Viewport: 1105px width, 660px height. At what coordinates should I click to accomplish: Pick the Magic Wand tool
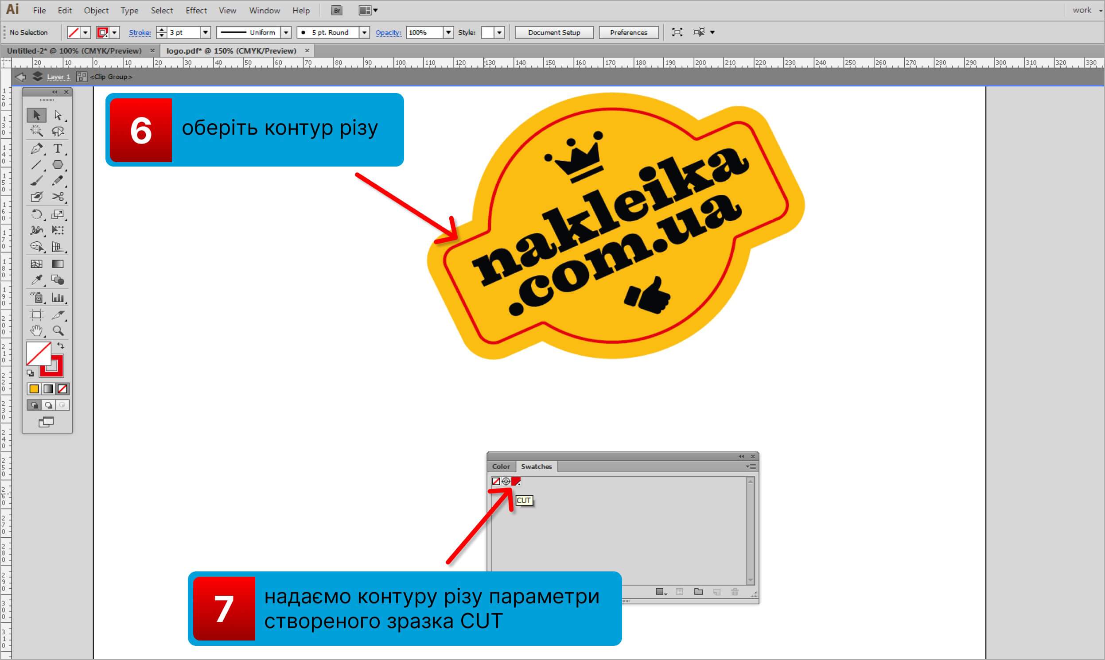click(x=36, y=131)
